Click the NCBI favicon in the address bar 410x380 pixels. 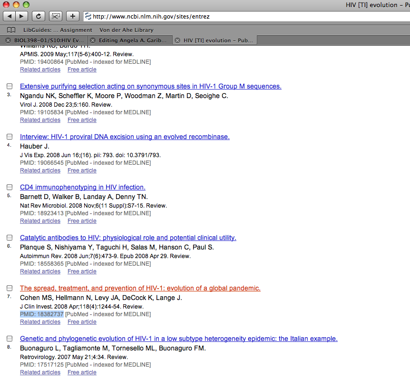(x=88, y=16)
